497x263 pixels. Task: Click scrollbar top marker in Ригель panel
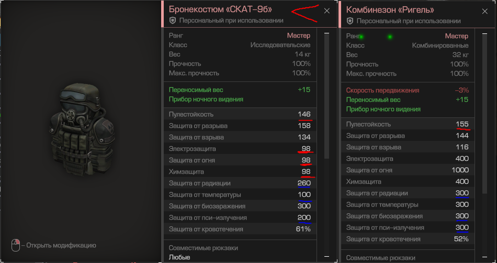484,33
